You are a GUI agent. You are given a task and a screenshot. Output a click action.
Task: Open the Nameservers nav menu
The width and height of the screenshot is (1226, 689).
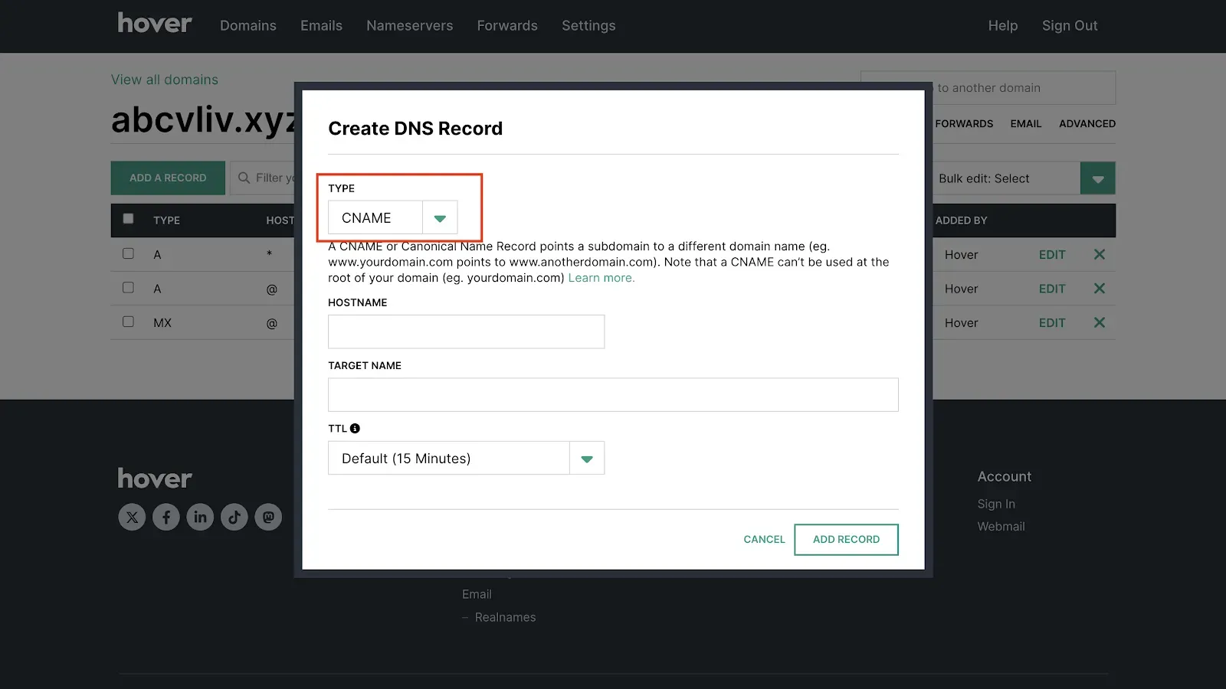click(x=410, y=25)
